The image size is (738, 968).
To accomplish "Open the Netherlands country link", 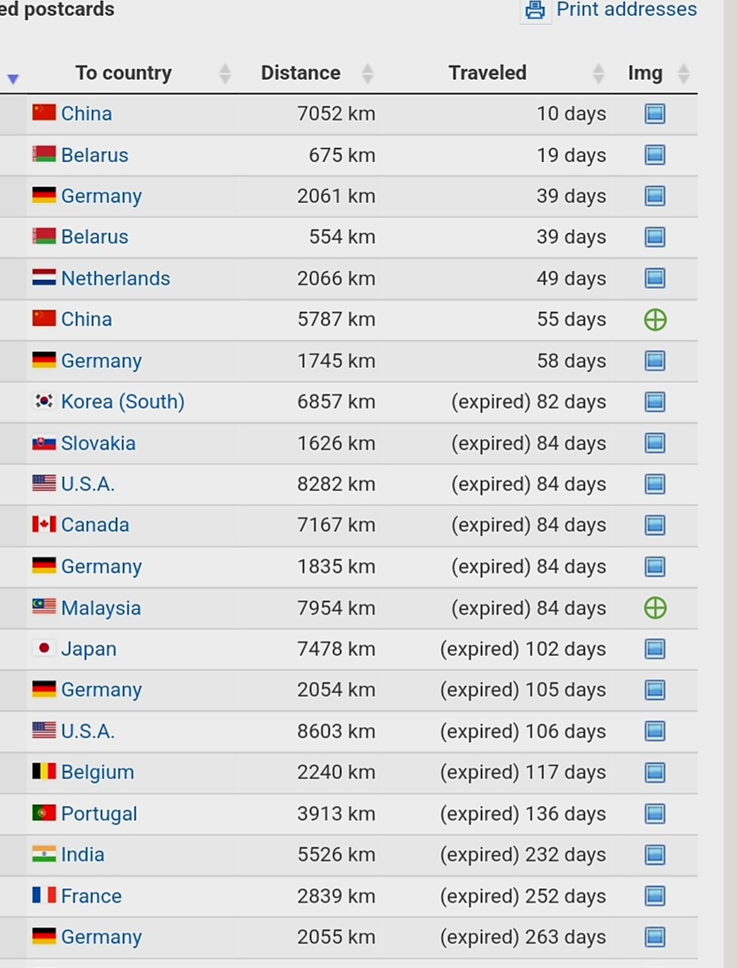I will 115,278.
